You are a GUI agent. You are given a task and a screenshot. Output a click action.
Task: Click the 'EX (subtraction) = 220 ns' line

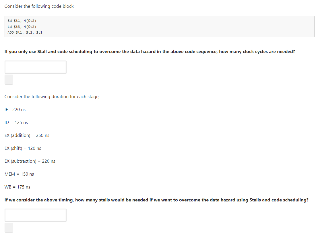[30, 161]
